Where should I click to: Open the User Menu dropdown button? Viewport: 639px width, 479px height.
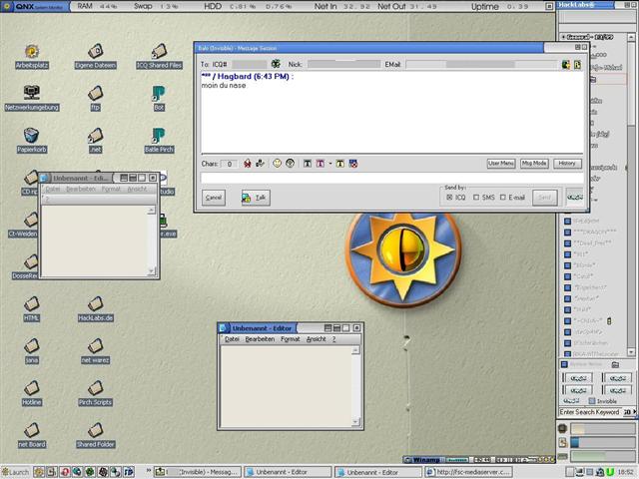click(501, 163)
